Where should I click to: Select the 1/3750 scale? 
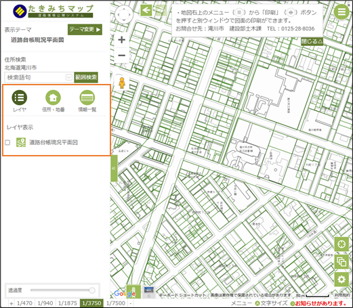tap(91, 303)
